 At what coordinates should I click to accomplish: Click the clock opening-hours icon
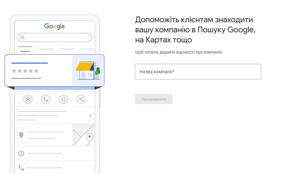coord(21,153)
